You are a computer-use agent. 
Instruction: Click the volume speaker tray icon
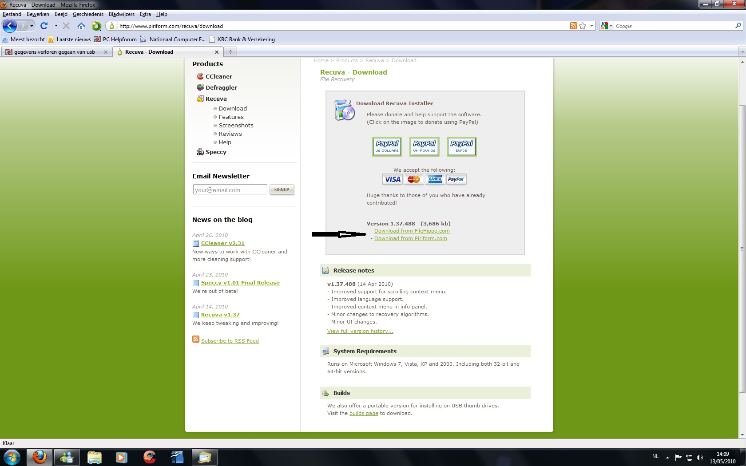tap(700, 457)
